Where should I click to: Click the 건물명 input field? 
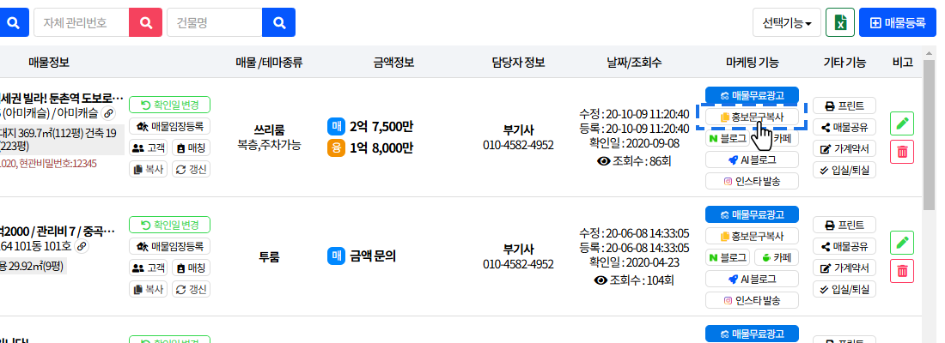coord(215,23)
